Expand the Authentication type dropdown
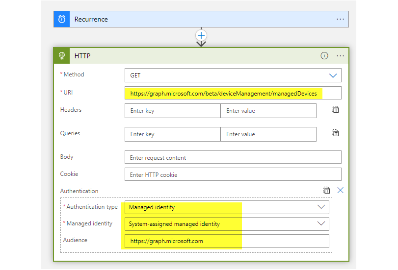The width and height of the screenshot is (398, 270). tap(227, 207)
